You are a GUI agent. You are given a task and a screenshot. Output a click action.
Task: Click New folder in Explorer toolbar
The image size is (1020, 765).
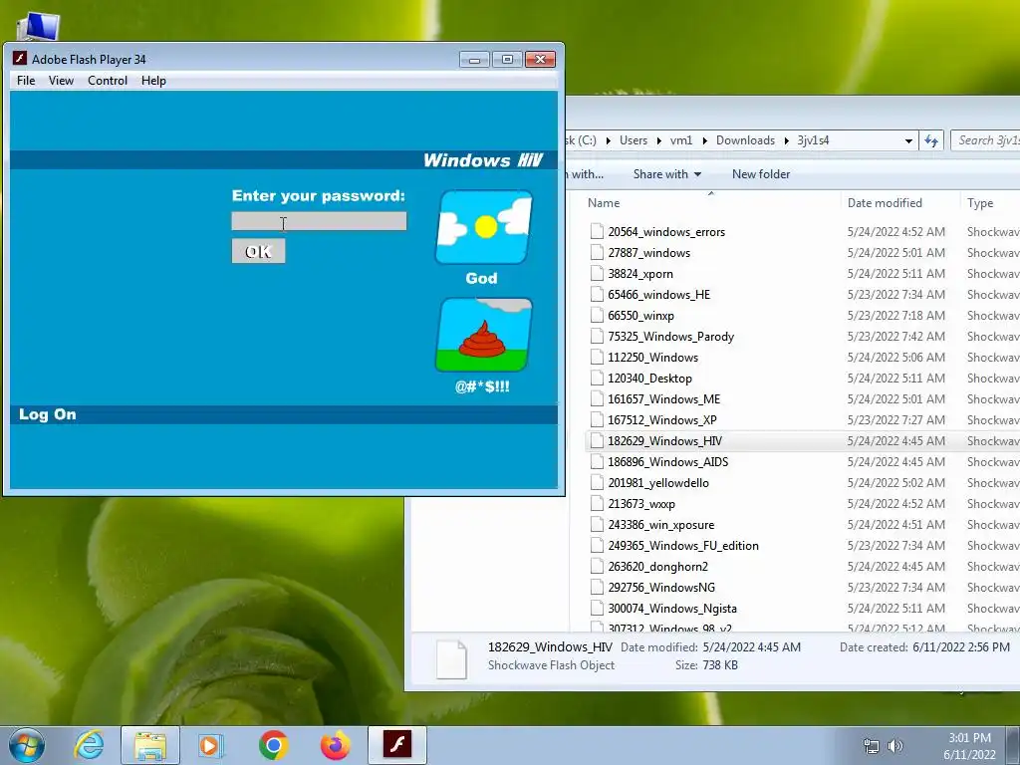(x=760, y=174)
